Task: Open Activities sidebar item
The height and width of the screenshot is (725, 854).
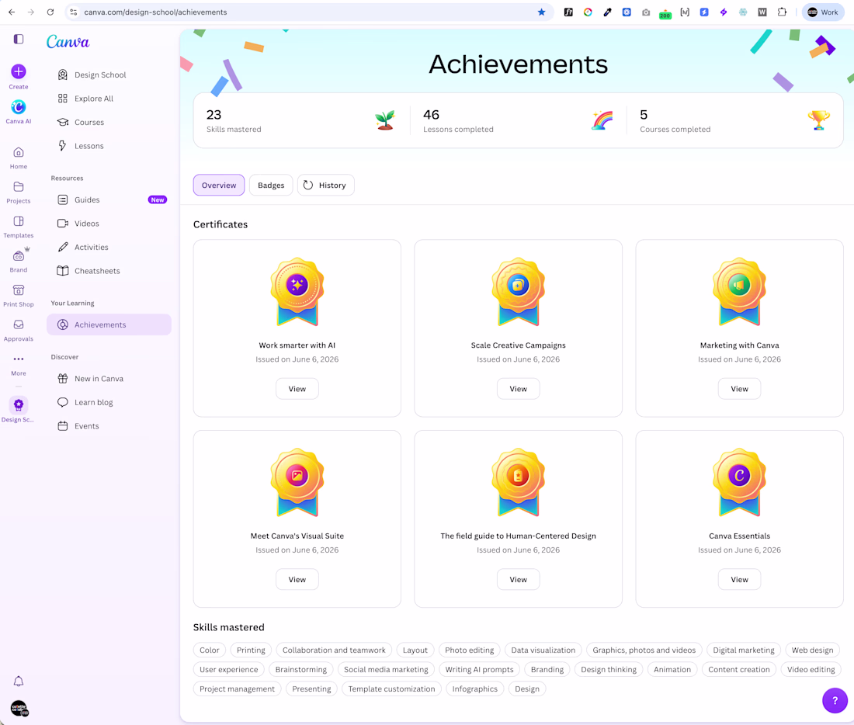Action: coord(109,248)
